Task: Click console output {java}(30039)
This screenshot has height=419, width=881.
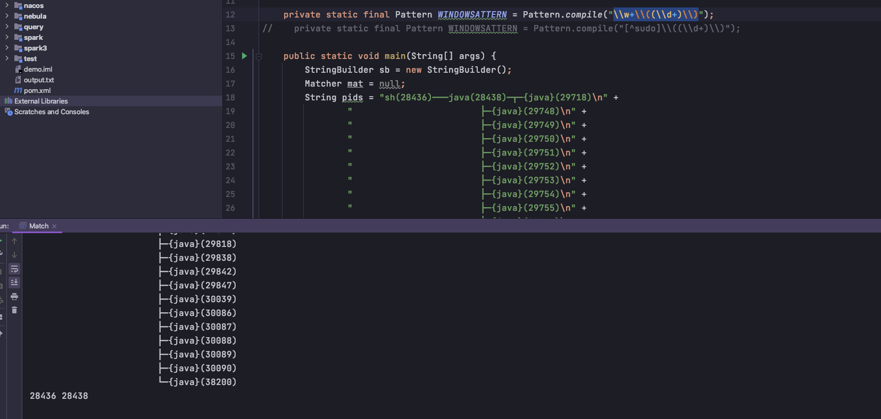Action: tap(202, 300)
